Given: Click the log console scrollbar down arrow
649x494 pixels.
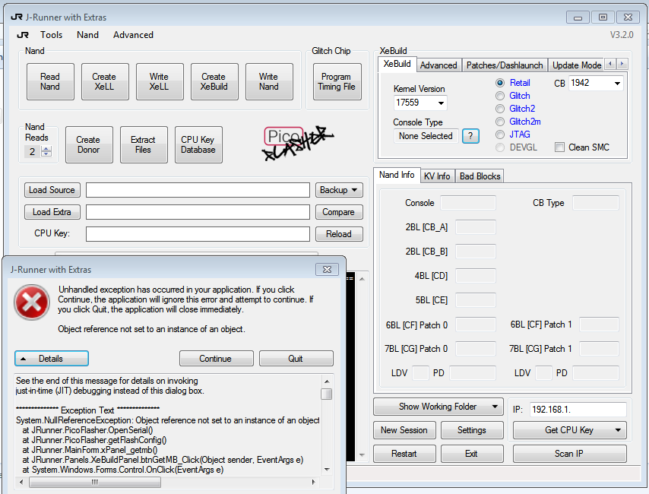Looking at the screenshot, I should click(362, 455).
